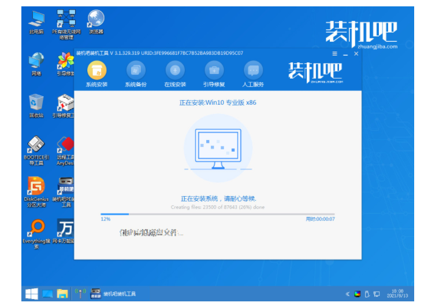
Task: Click the color display tray icon
Action: pyautogui.click(x=358, y=294)
